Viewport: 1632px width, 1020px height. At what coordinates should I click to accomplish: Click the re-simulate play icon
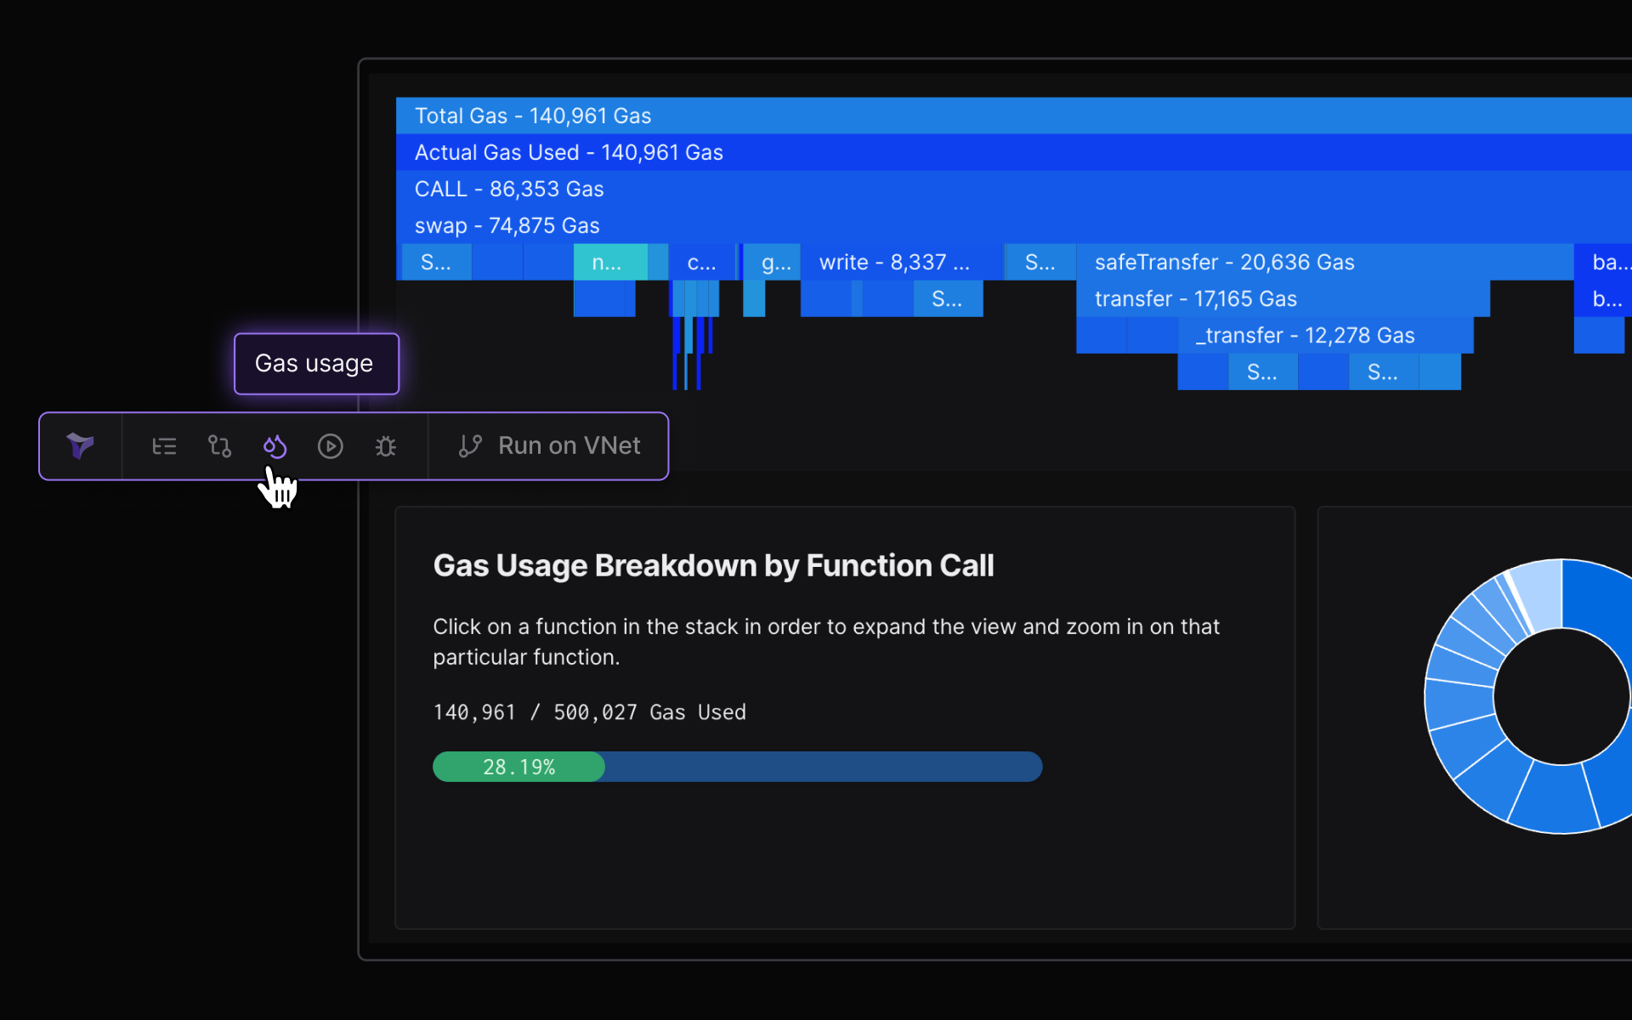coord(330,446)
